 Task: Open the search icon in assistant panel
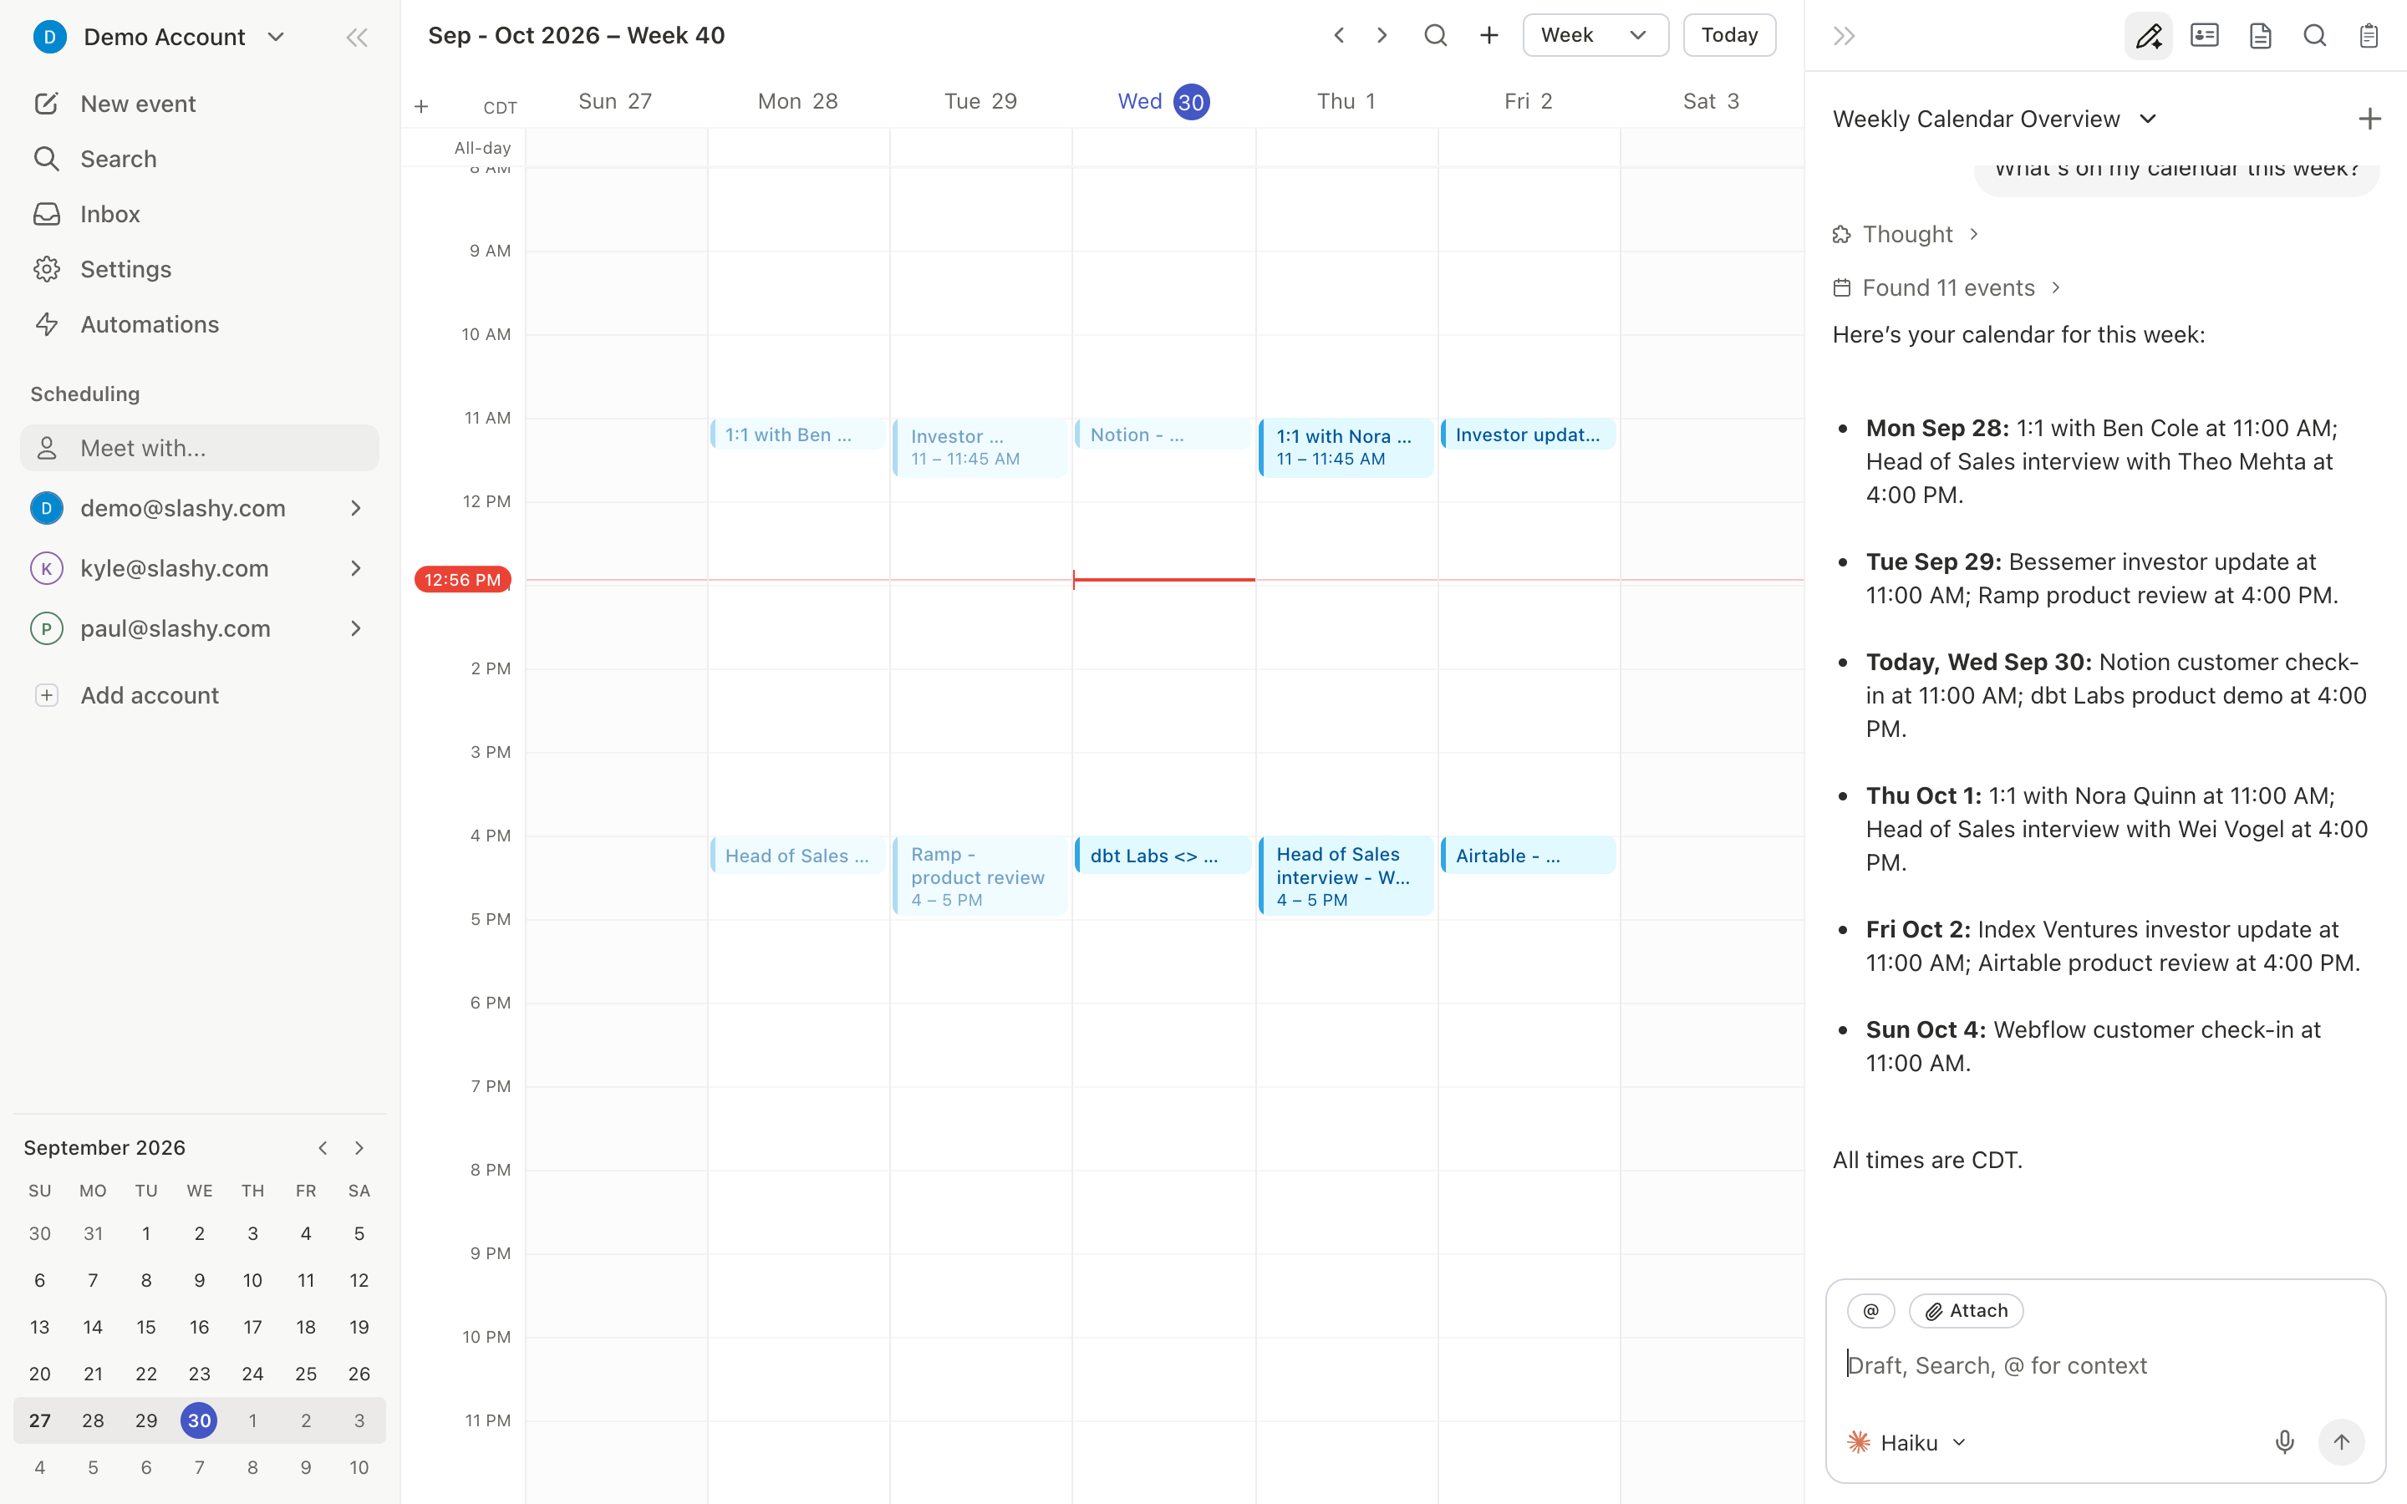point(2314,36)
